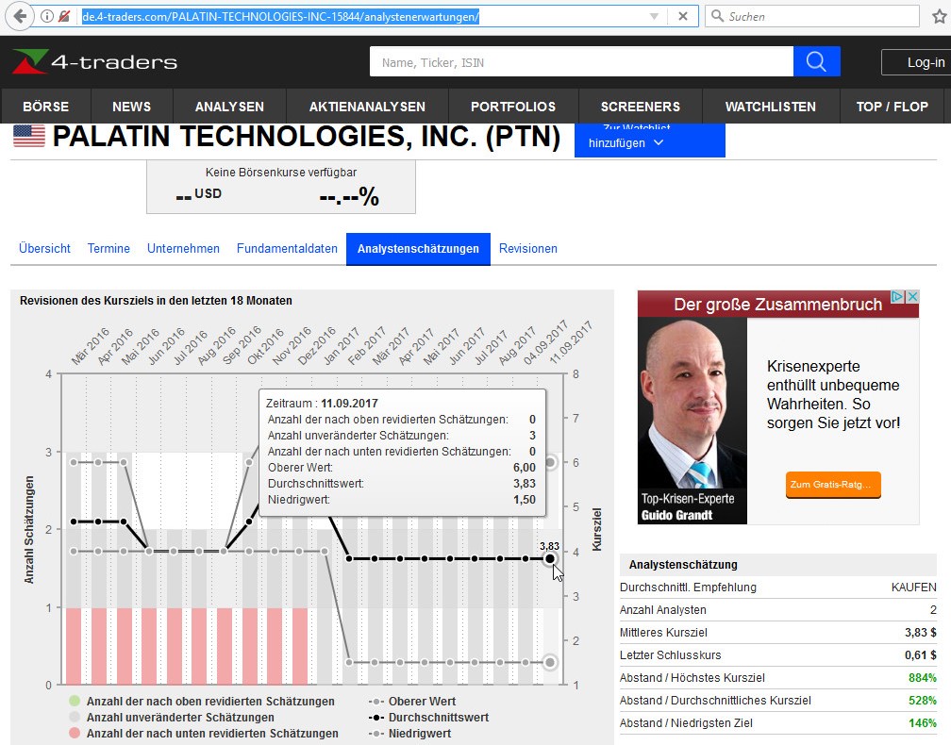Click the Suchen browser search field

(812, 16)
